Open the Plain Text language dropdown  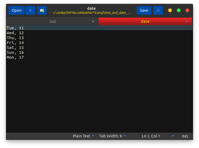[83, 136]
